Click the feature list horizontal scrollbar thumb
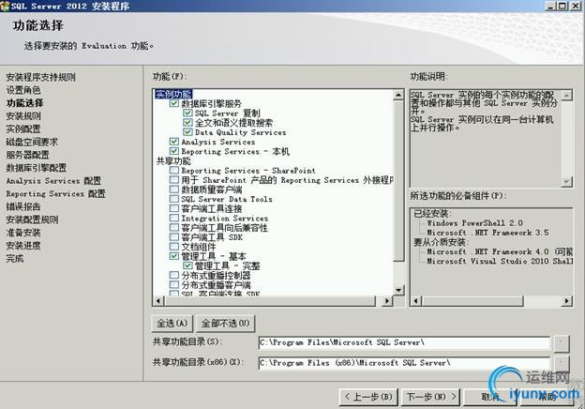 tap(269, 301)
